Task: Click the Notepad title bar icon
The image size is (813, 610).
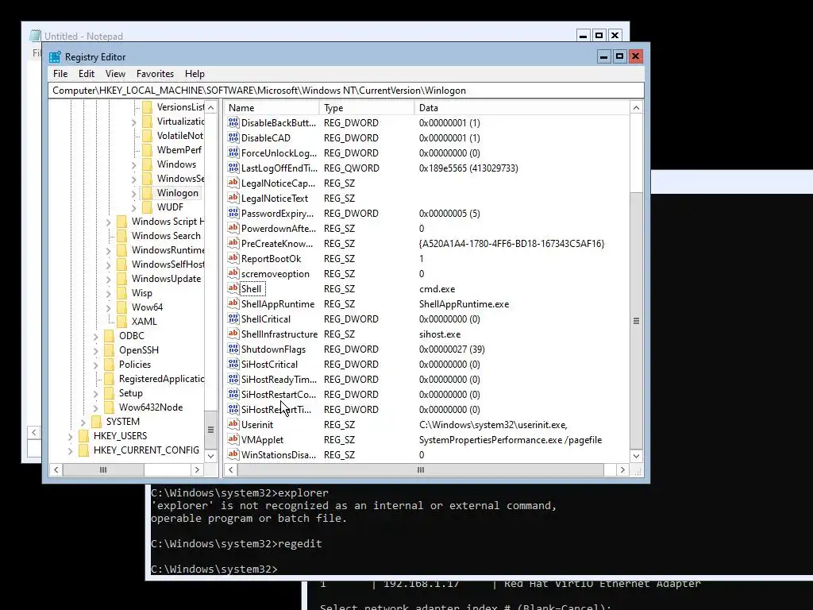Action: 35,36
